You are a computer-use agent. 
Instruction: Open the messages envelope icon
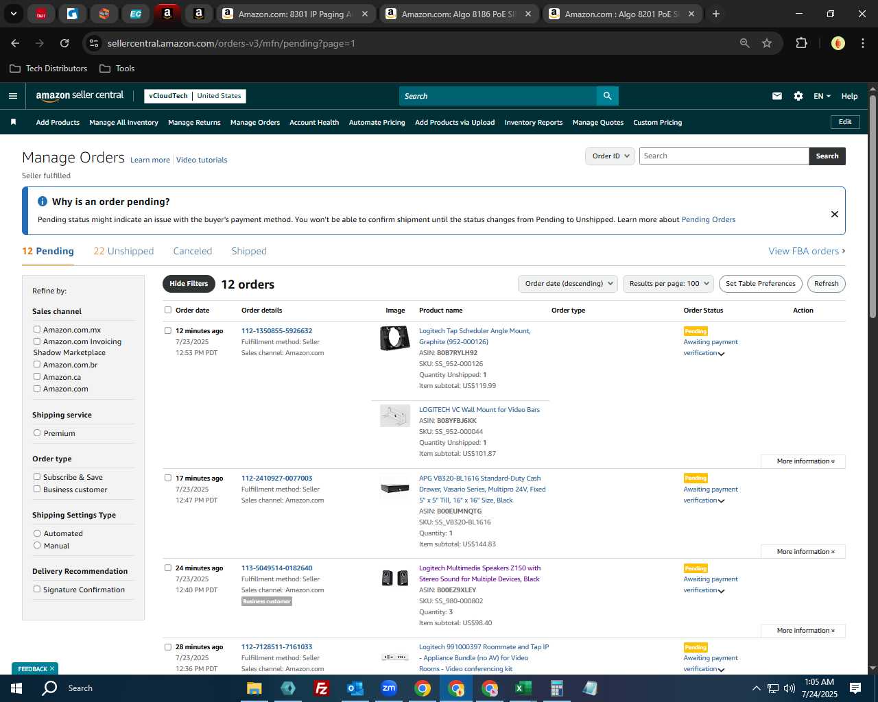[x=777, y=96]
